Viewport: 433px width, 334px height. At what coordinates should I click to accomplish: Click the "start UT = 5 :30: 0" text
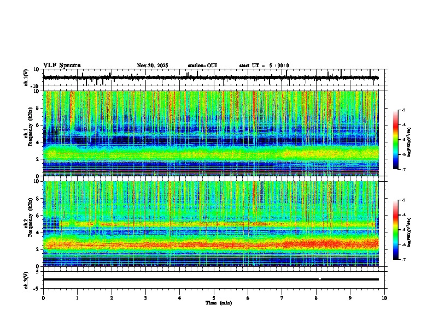click(x=264, y=65)
